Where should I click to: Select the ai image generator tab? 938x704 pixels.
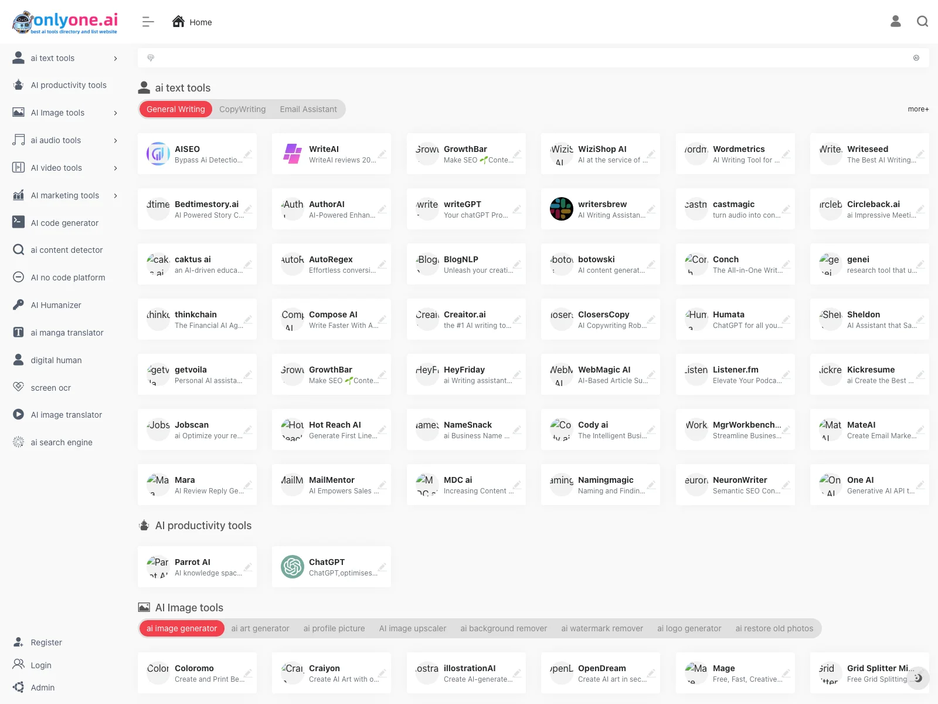click(x=182, y=628)
